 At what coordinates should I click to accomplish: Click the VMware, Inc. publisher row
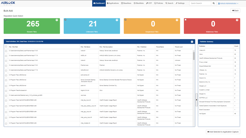pos(219,70)
